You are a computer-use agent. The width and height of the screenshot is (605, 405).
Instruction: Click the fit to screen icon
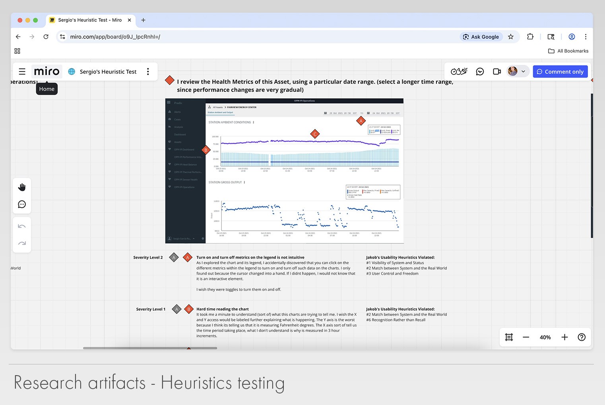click(509, 337)
